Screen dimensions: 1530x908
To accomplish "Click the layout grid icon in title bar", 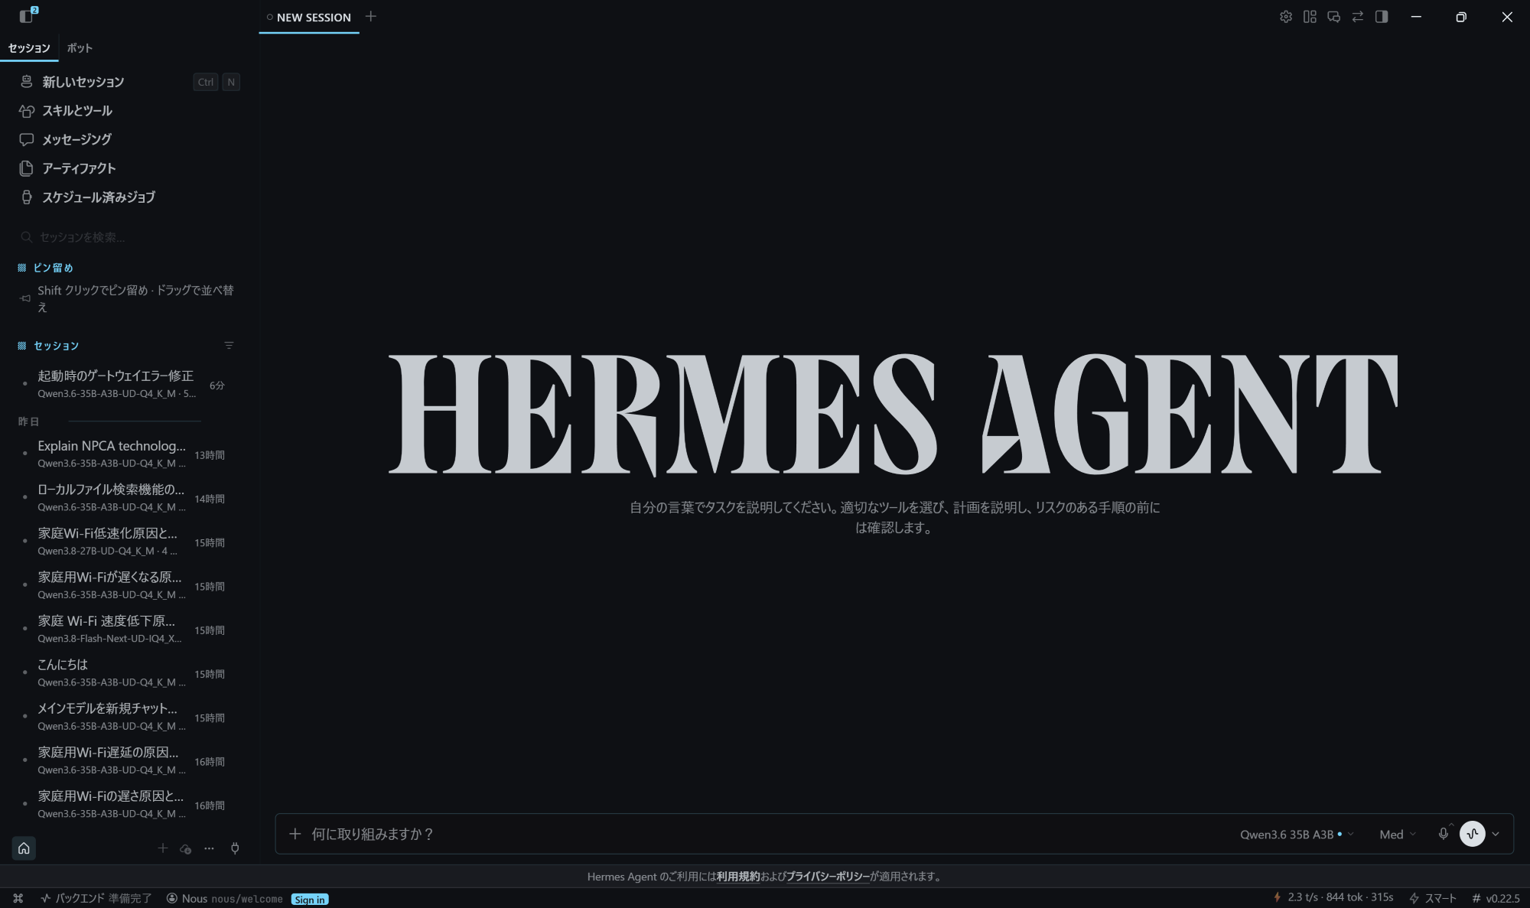I will click(x=1310, y=17).
